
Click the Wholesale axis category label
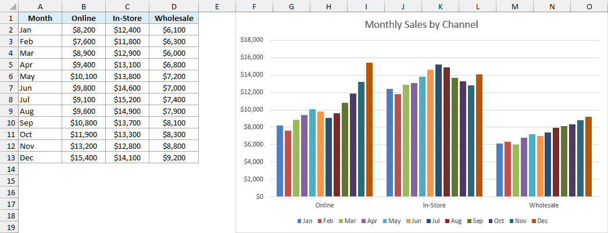coord(544,205)
